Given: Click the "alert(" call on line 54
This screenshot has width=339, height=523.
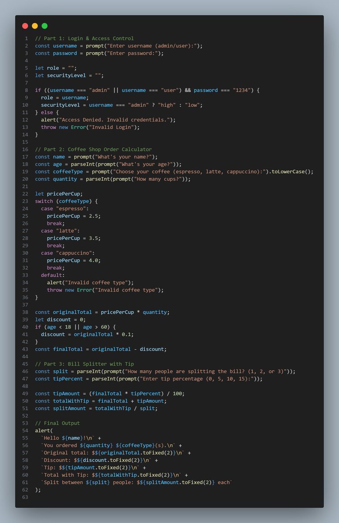Looking at the screenshot, I should (44, 431).
